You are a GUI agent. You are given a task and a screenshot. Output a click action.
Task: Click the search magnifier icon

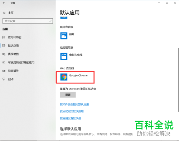coord(50,21)
